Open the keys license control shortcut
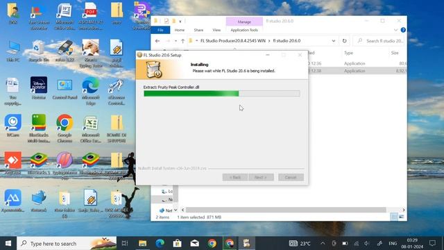The image size is (444, 250). [x=117, y=92]
